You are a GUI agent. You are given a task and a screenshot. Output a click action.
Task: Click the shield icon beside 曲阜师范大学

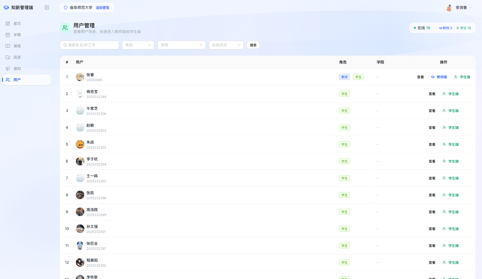pyautogui.click(x=66, y=7)
